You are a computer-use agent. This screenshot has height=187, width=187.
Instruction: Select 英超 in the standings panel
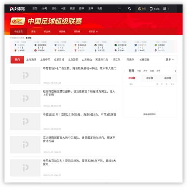pyautogui.click(x=152, y=71)
